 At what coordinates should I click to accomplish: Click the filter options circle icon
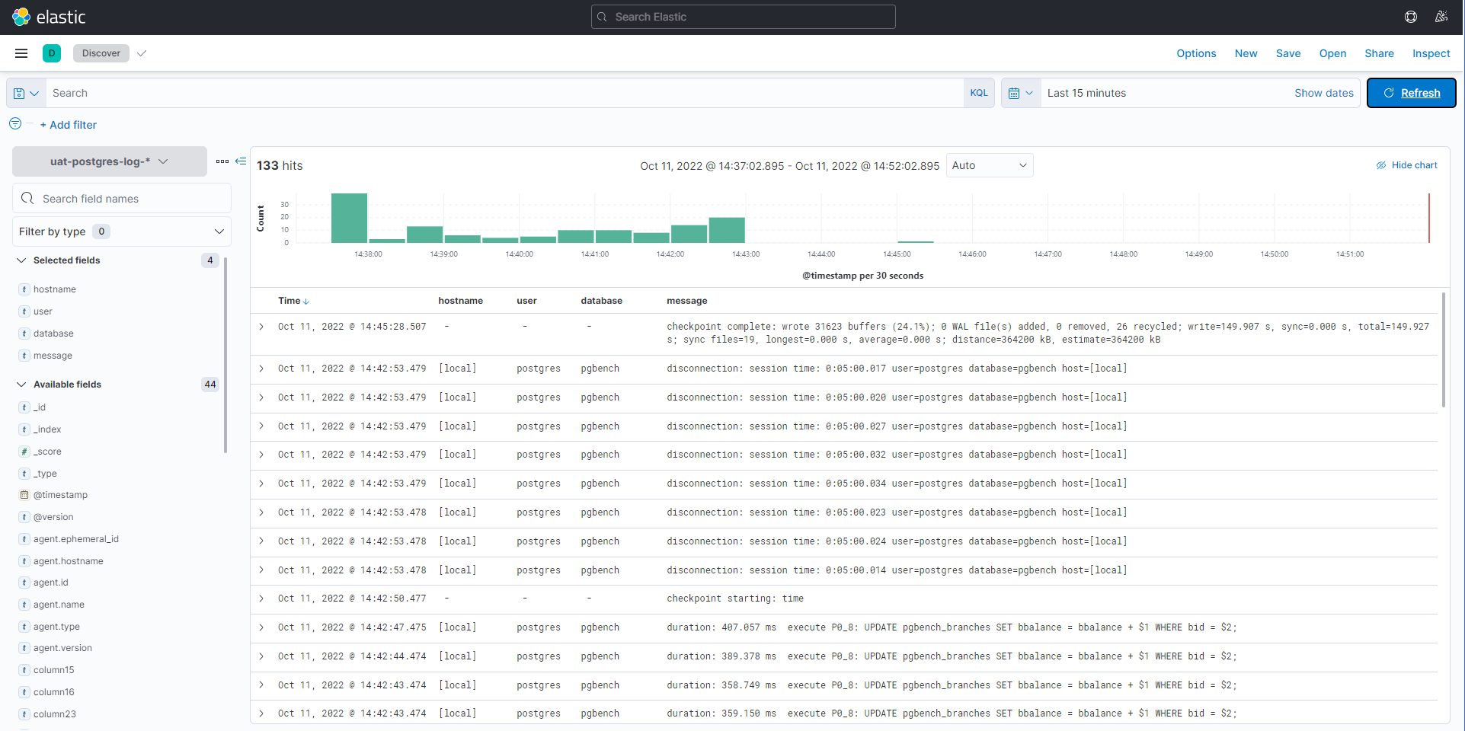15,124
